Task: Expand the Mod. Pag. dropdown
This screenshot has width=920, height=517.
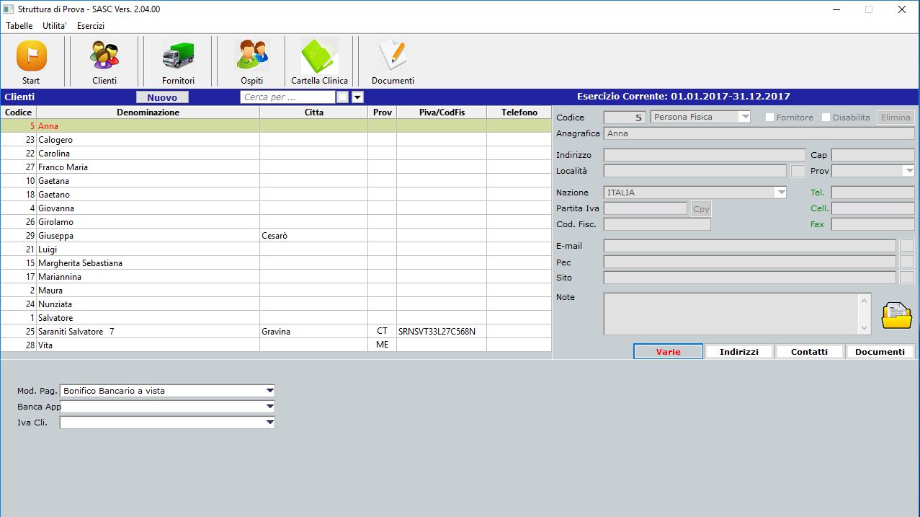Action: [x=269, y=391]
